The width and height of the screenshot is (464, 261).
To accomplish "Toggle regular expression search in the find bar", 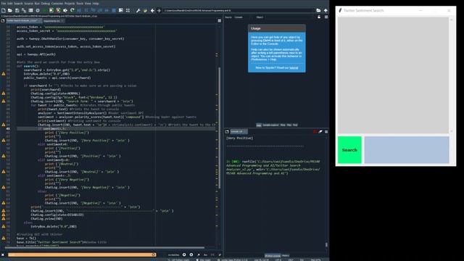I will 198,254.
